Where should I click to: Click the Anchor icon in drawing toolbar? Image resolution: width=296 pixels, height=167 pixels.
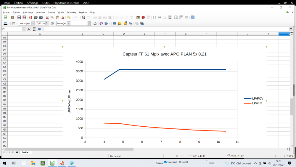click(x=95, y=23)
